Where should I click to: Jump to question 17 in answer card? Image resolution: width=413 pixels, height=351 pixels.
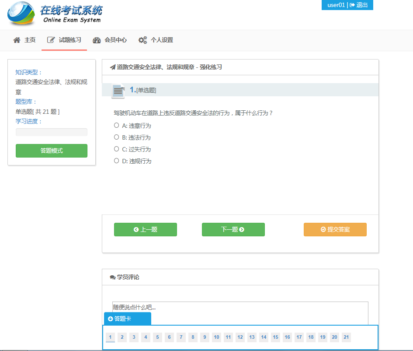299,337
